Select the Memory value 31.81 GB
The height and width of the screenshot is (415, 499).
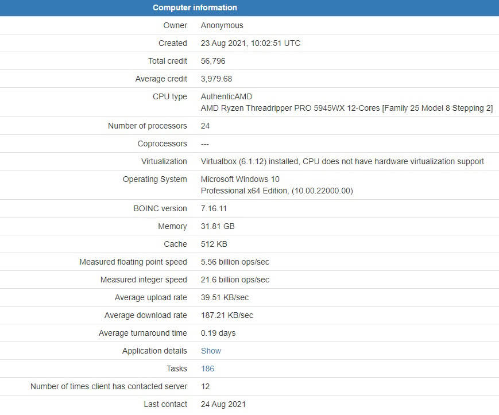coord(218,226)
